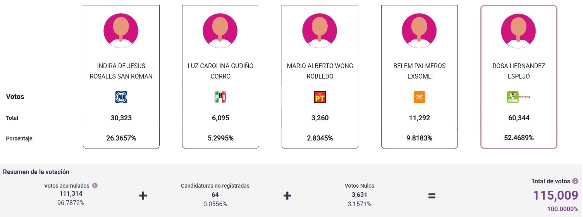Click Mario Alberto Wong avatar
Screen dimensions: 583x217
pos(320,31)
